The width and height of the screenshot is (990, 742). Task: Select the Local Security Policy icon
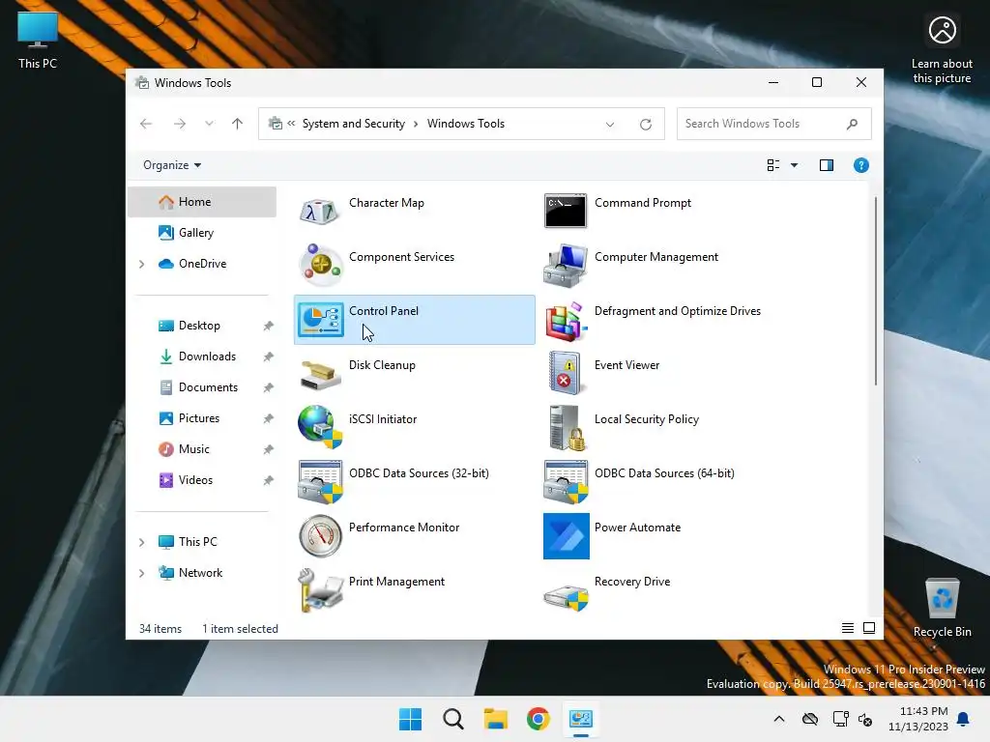pyautogui.click(x=567, y=427)
